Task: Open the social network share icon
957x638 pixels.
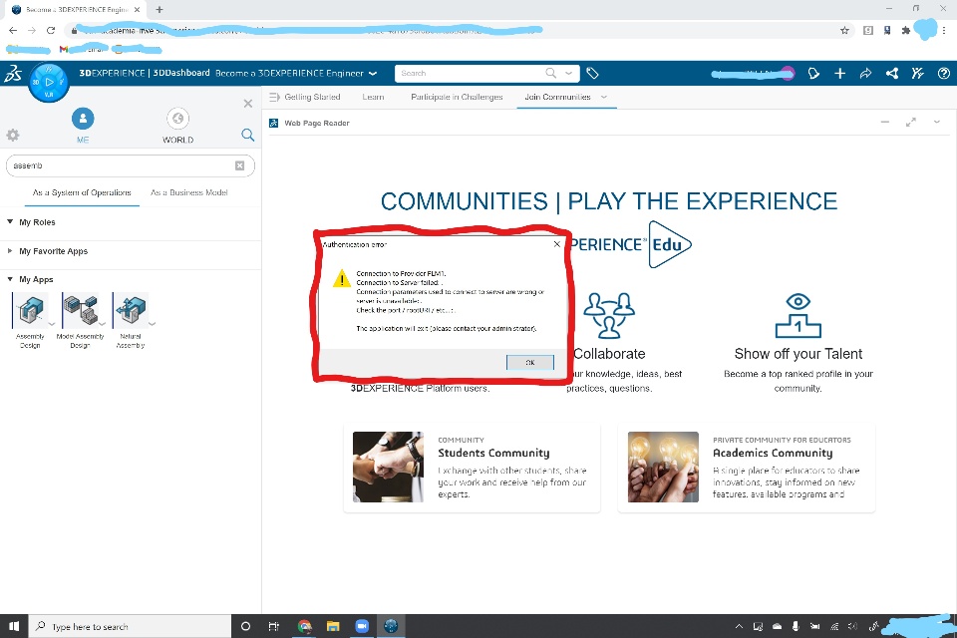Action: (891, 73)
